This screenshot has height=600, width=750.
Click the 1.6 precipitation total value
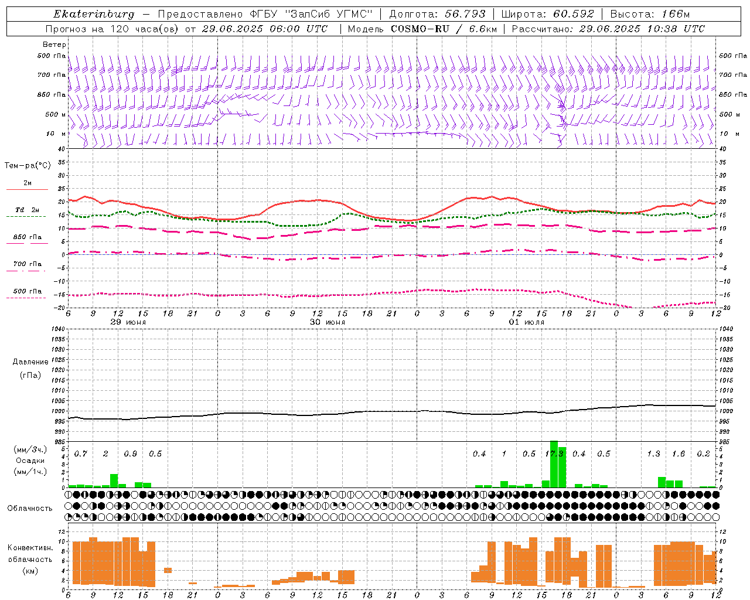point(679,454)
